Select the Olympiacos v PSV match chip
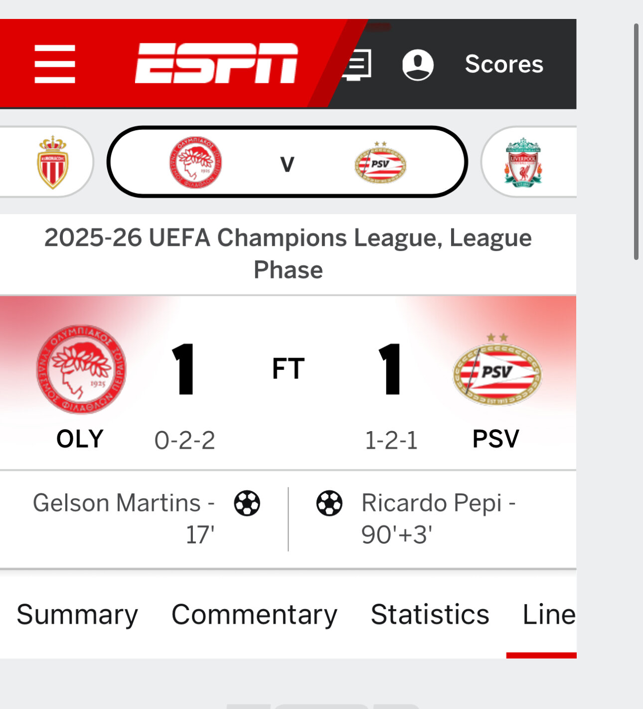Image resolution: width=643 pixels, height=709 pixels. tap(287, 162)
